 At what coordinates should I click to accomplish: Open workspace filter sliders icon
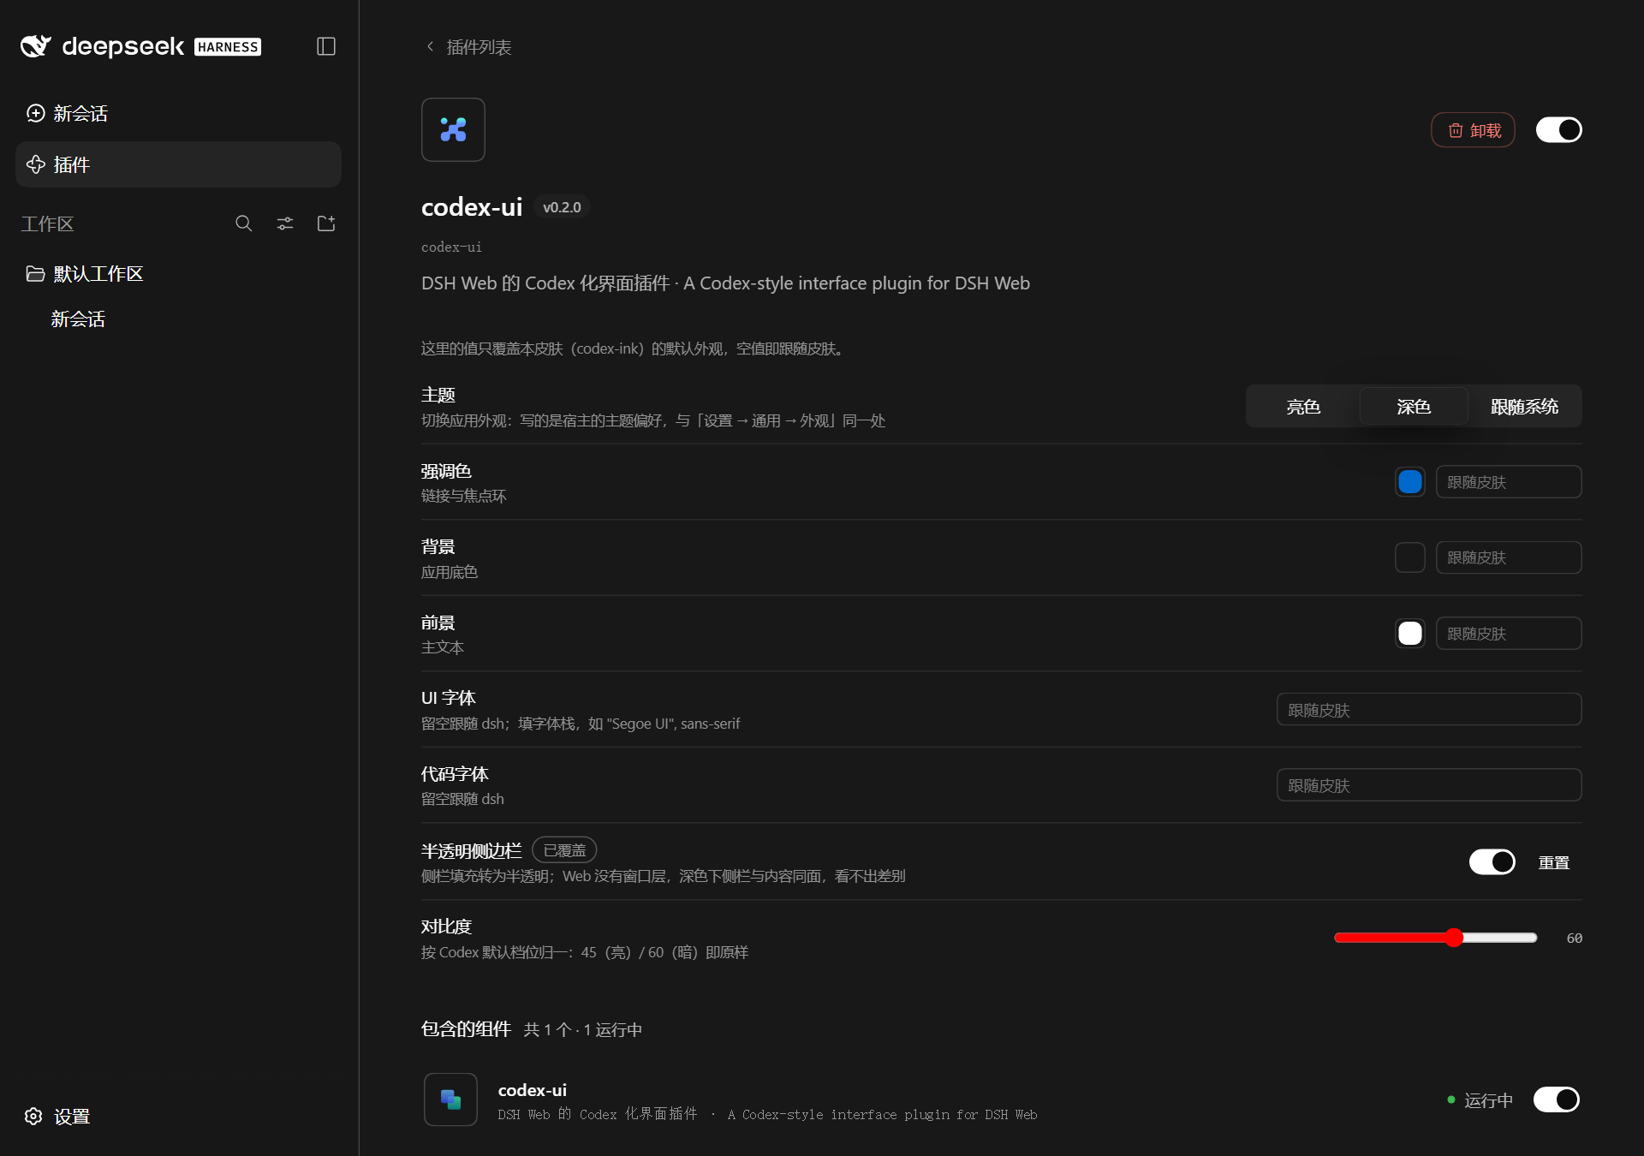coord(285,223)
